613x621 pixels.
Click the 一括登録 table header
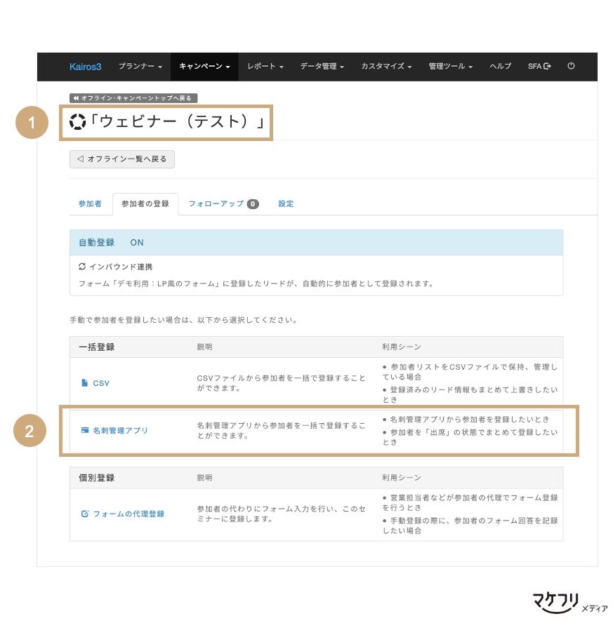pos(96,347)
